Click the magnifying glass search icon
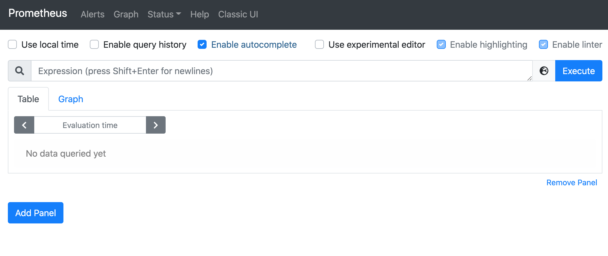 pos(20,71)
